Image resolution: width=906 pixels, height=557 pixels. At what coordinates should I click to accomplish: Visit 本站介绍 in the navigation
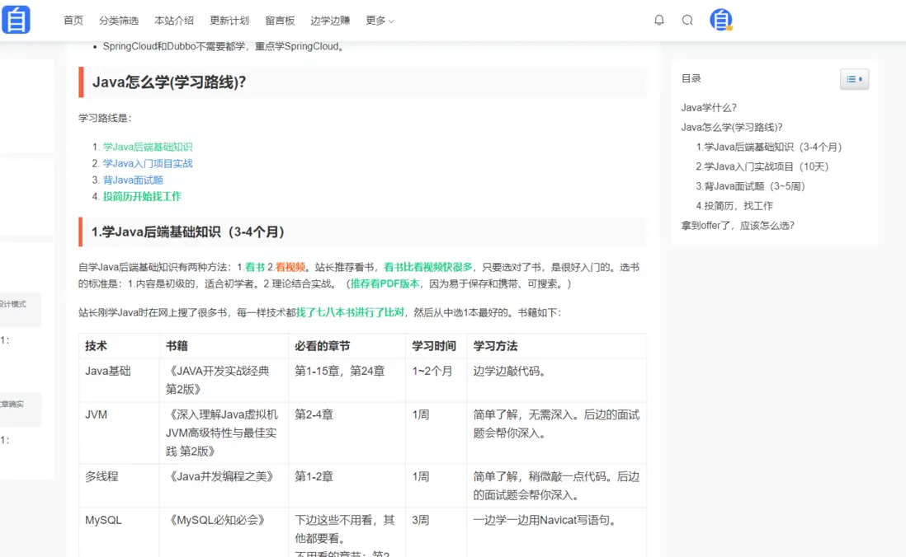coord(173,21)
